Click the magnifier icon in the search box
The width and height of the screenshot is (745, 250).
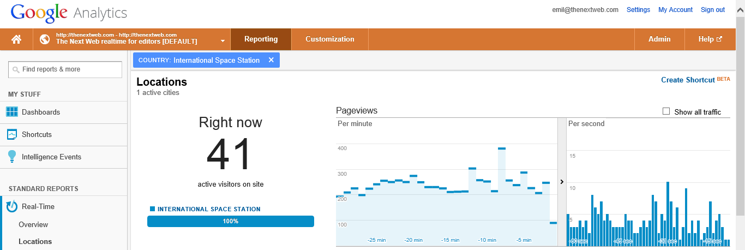coord(16,70)
